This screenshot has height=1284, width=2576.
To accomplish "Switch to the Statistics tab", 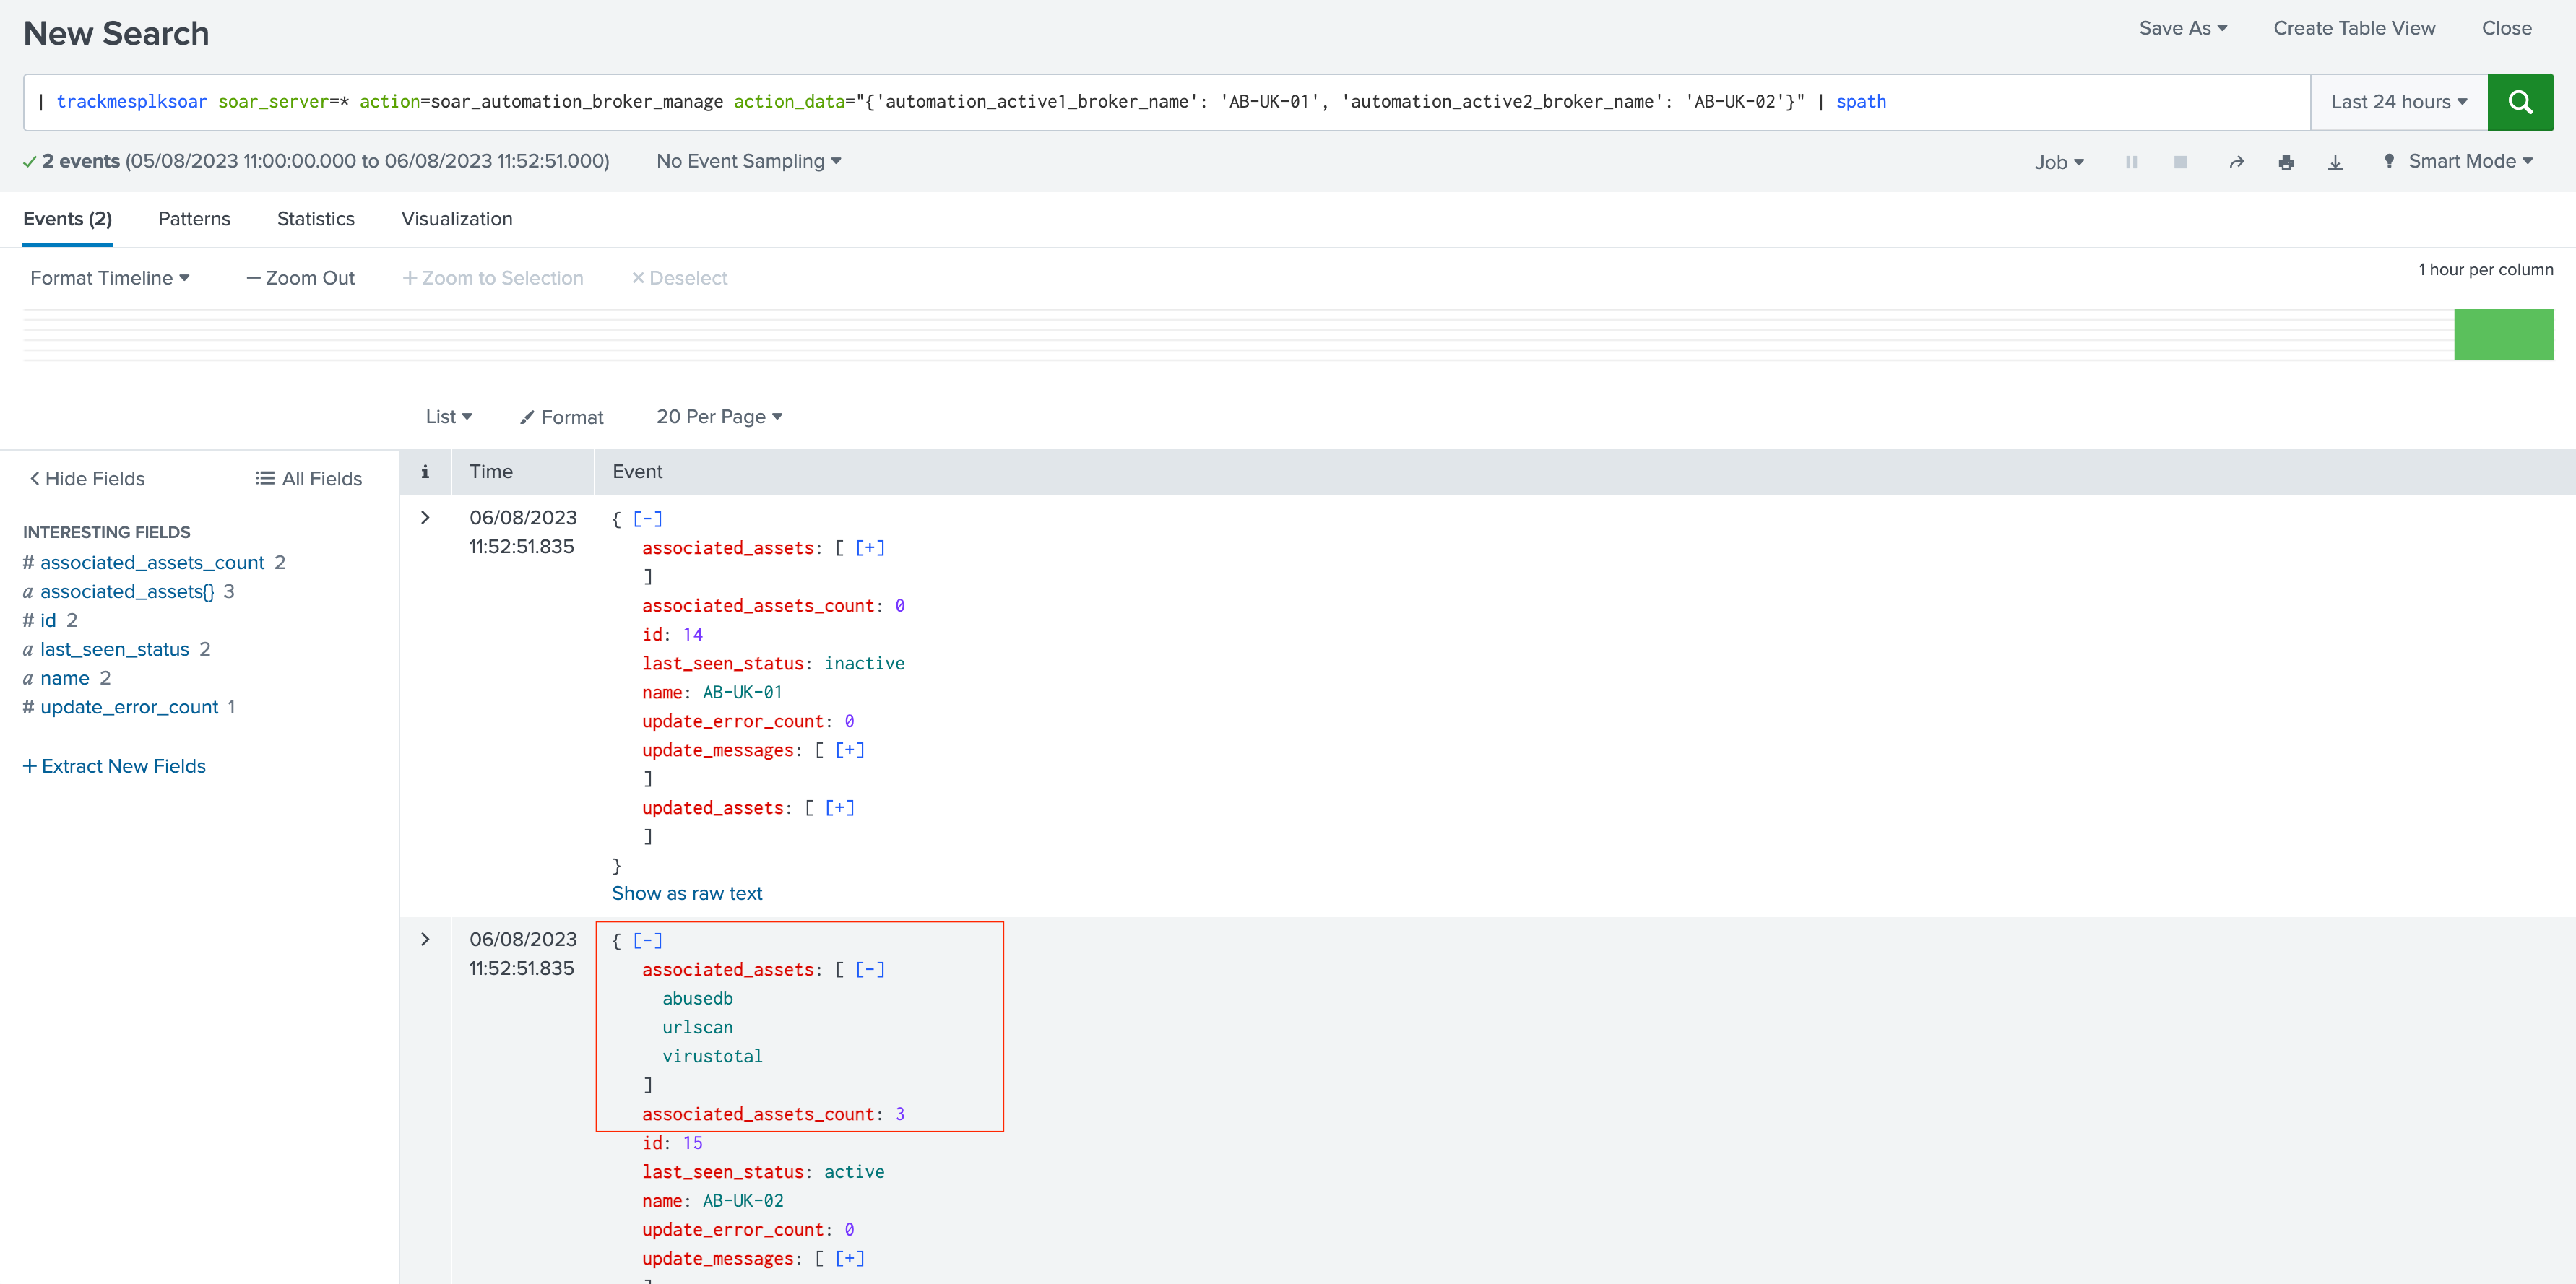I will pyautogui.click(x=316, y=219).
